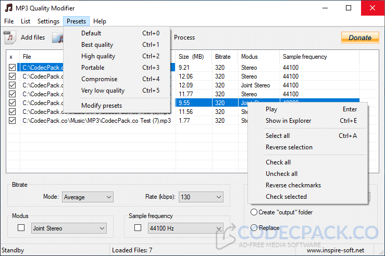Image resolution: width=385 pixels, height=256 pixels.
Task: Open the bitrate Mode dropdown showing Average
Action: [88, 197]
